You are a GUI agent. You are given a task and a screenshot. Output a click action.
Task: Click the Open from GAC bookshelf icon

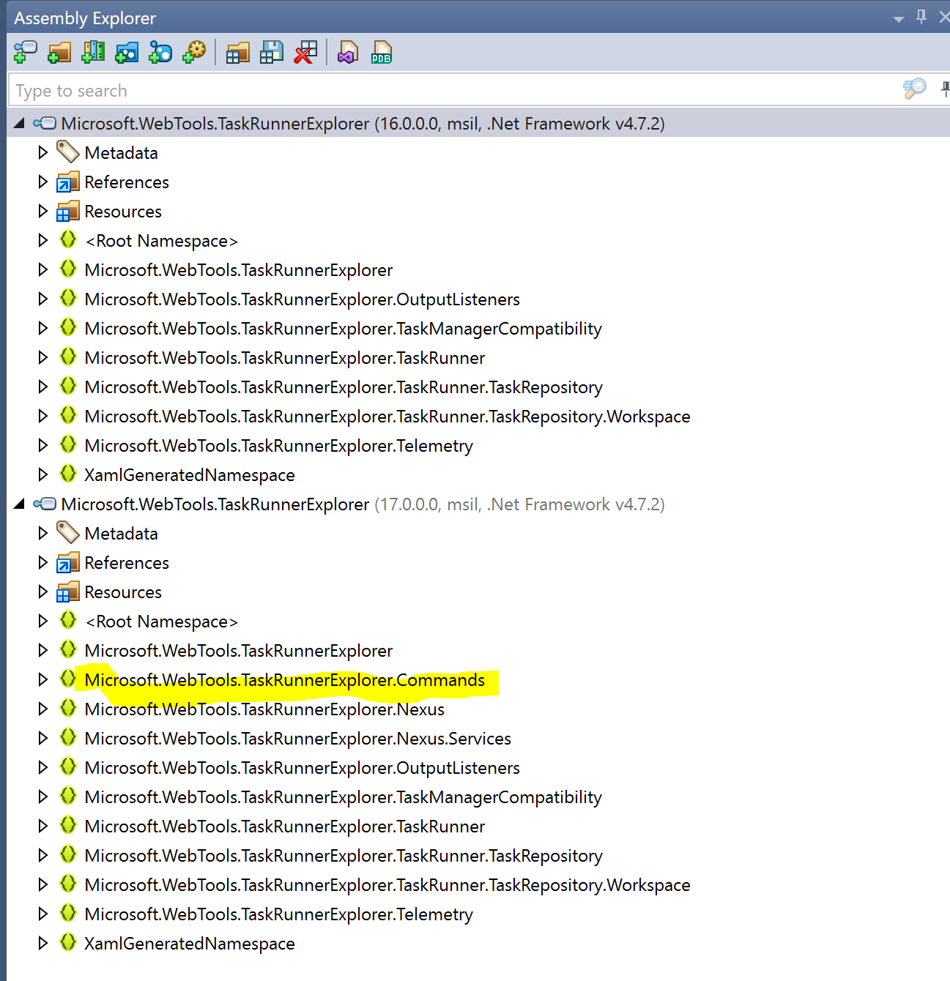point(93,52)
